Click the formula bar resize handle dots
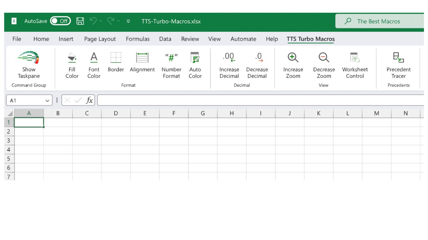Screen dimensions: 428x240 coord(57,100)
